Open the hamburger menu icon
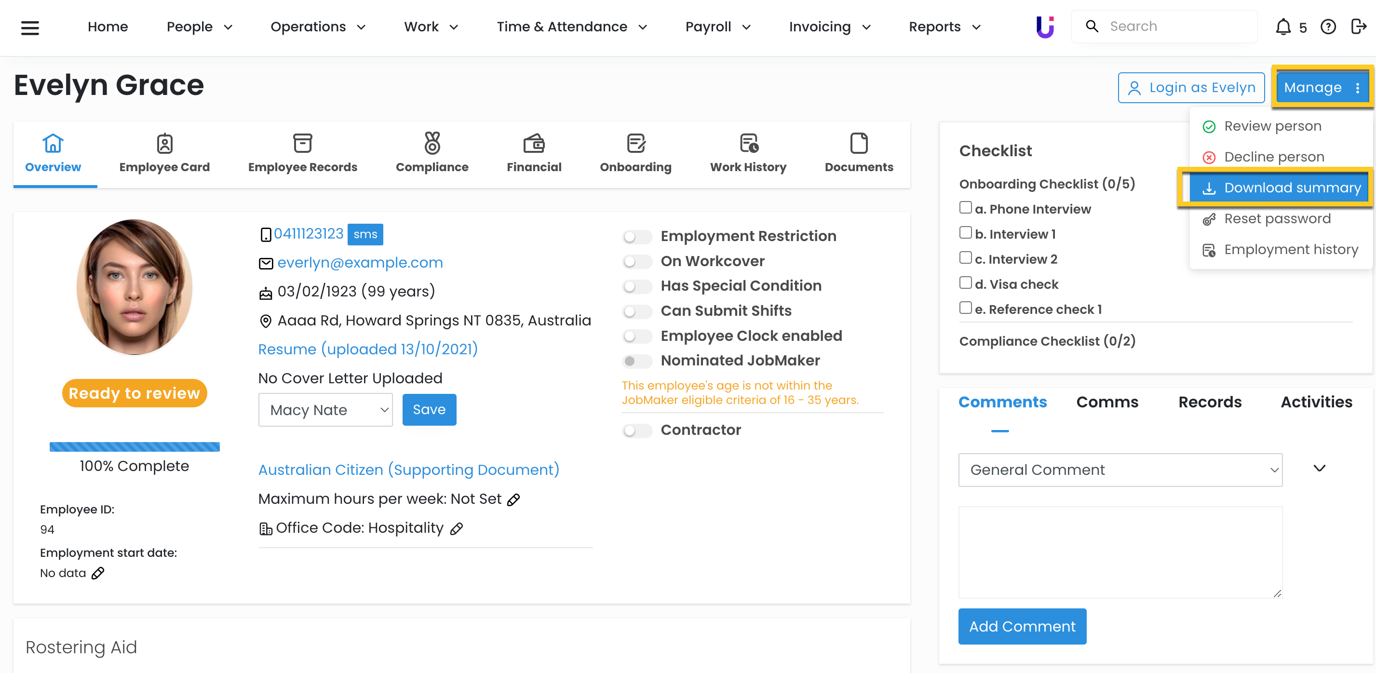1376x673 pixels. pos(30,27)
